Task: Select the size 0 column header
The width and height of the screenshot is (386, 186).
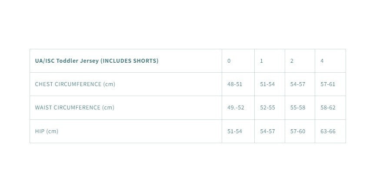Action: pos(229,61)
